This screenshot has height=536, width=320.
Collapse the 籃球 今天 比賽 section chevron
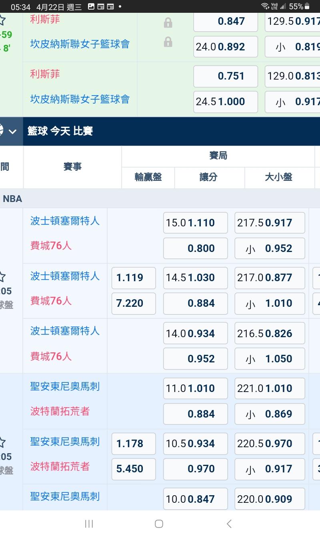point(12,131)
